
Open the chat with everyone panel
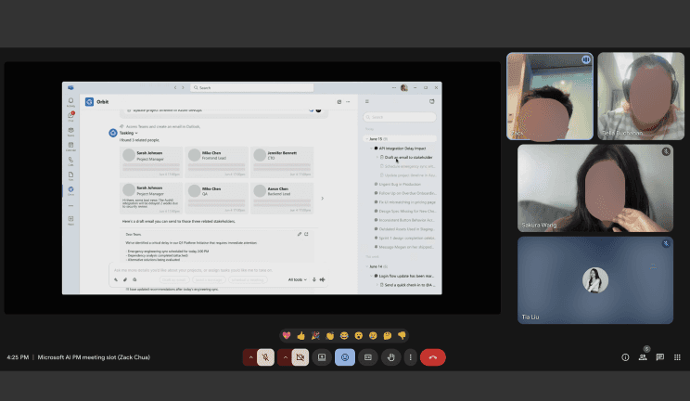660,357
